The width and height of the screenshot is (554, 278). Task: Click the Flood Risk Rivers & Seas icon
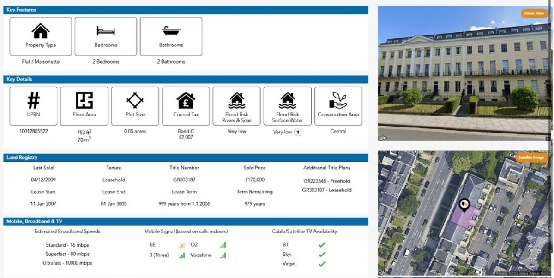coord(236,100)
